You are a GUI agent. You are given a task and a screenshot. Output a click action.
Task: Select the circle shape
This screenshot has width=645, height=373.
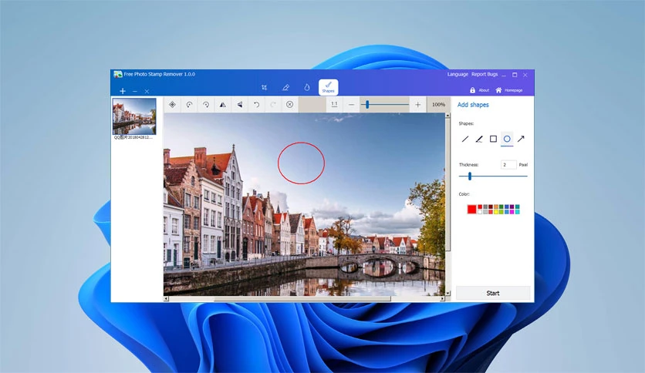(x=507, y=139)
